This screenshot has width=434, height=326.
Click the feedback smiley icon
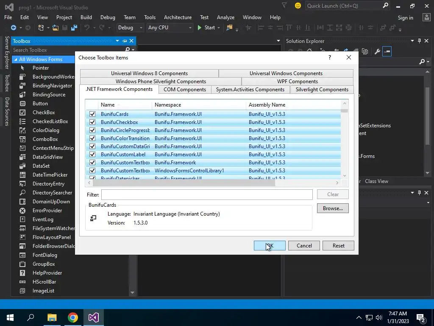(x=298, y=6)
